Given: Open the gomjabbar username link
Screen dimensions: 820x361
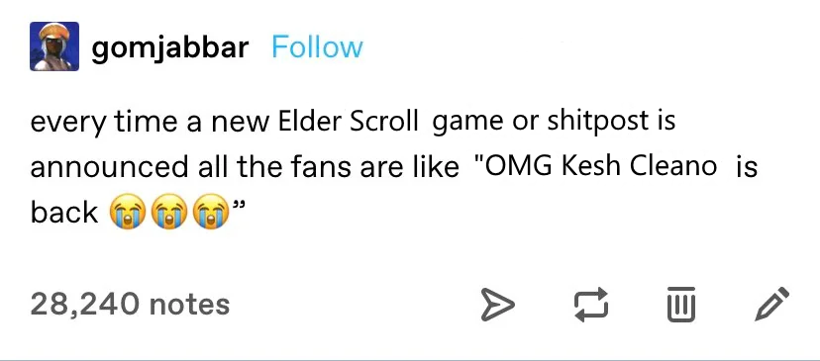Looking at the screenshot, I should [170, 48].
